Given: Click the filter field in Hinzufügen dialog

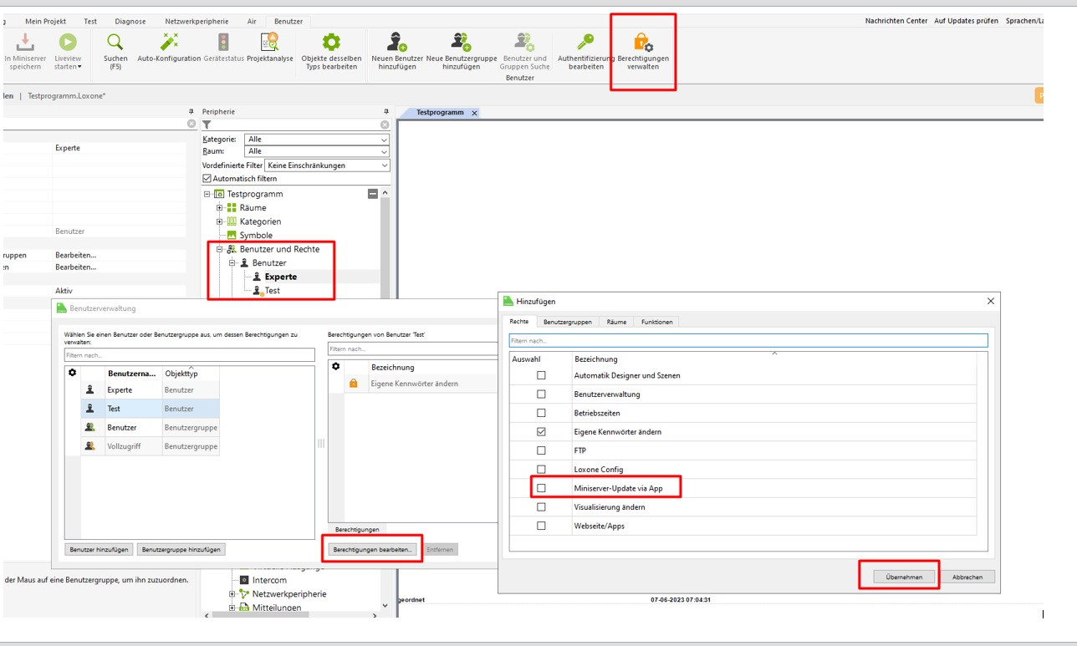Looking at the screenshot, I should tap(748, 341).
